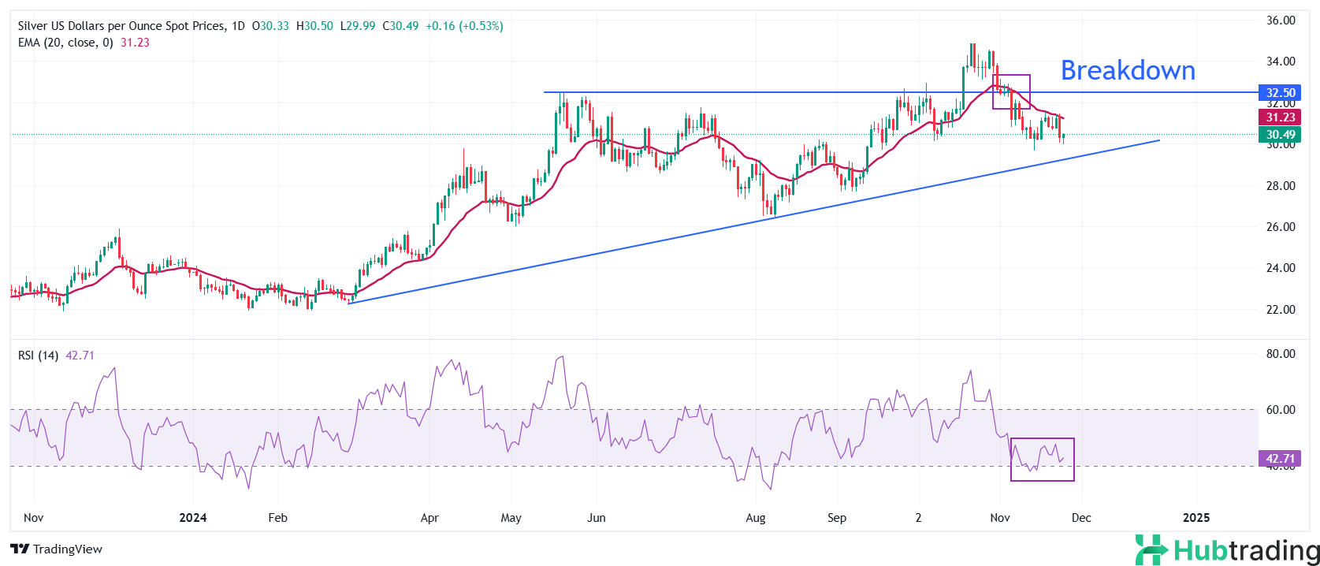Select the blue Breakdown text annotation
Screen dimensions: 1320x566
(1127, 71)
